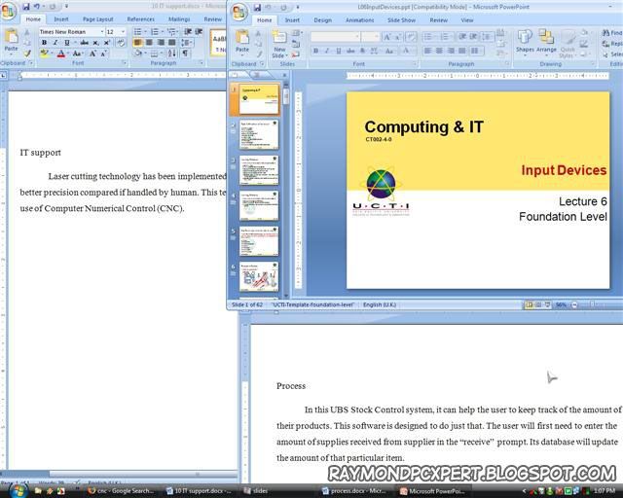Viewport: 623px width, 498px height.
Task: Apply text shadow in PowerPoint
Action: pos(362,51)
